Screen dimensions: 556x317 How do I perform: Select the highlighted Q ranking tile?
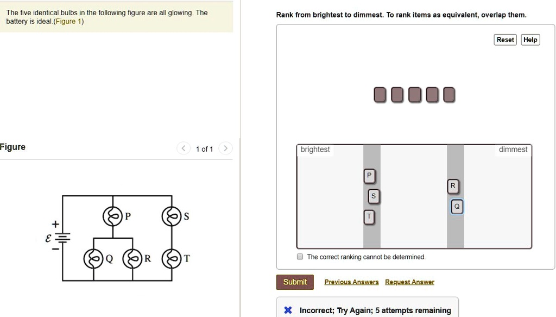pos(457,207)
